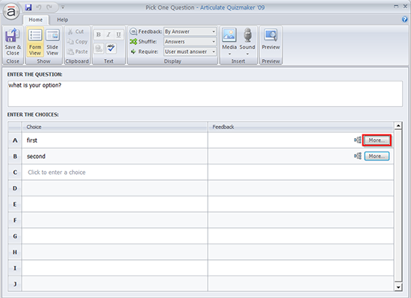The height and width of the screenshot is (298, 411).
Task: Insert Media picture icon
Action: point(229,35)
